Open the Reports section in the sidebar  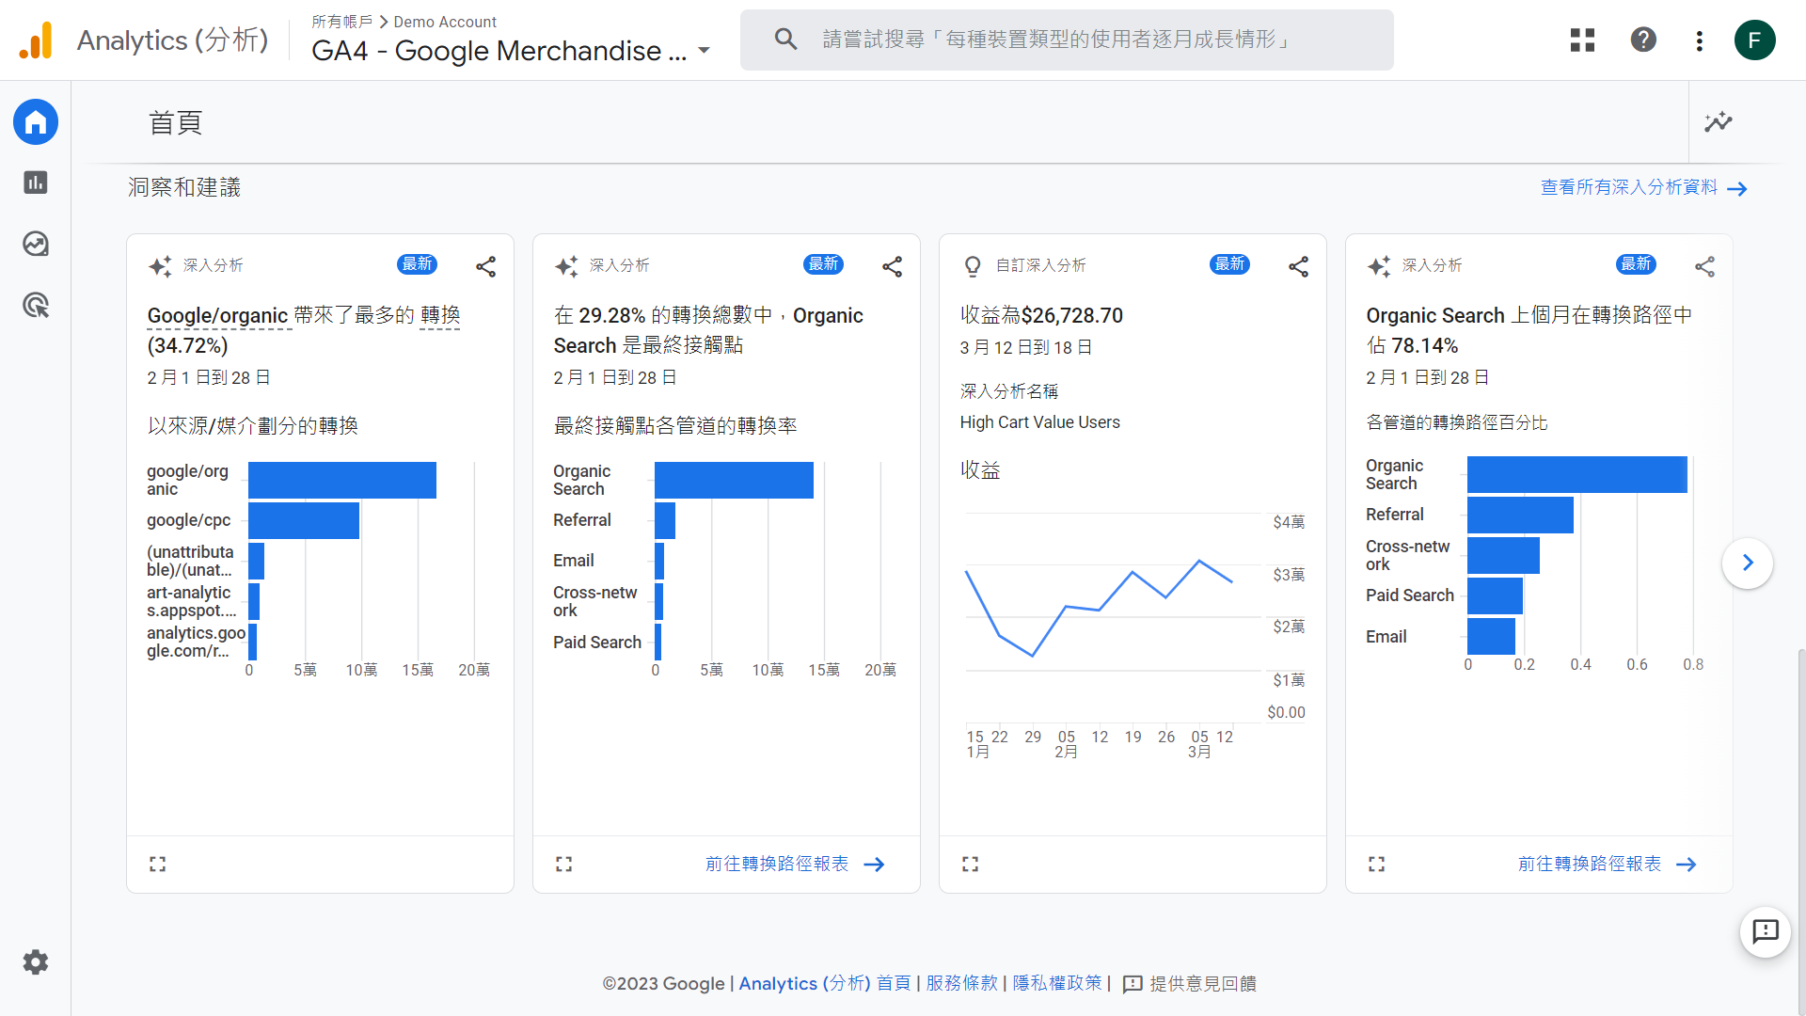click(x=36, y=183)
